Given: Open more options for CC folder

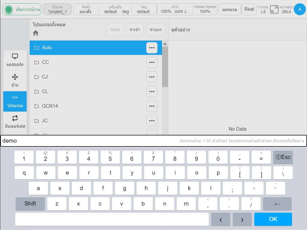Looking at the screenshot, I should [152, 62].
